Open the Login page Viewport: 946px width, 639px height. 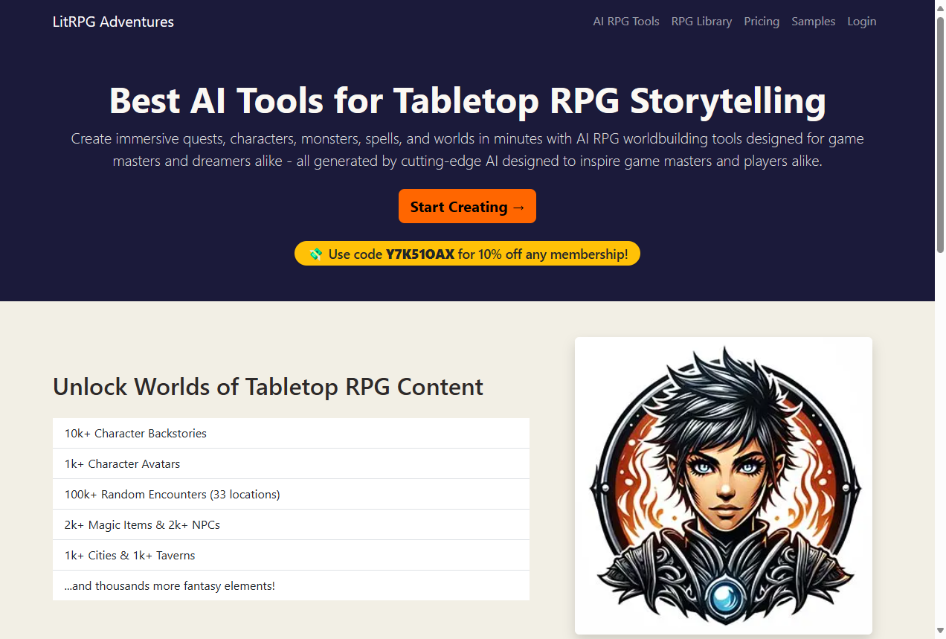861,22
